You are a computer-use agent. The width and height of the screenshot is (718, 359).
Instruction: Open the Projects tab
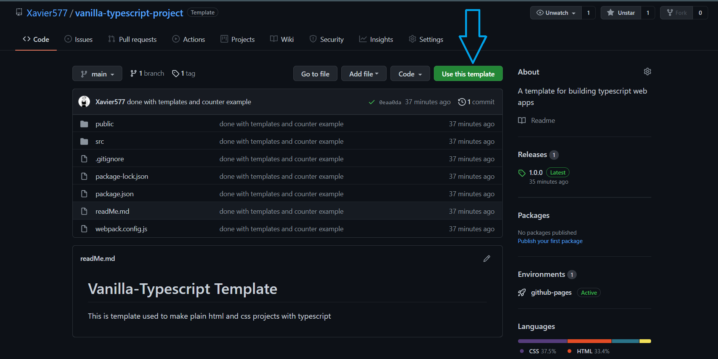point(238,39)
